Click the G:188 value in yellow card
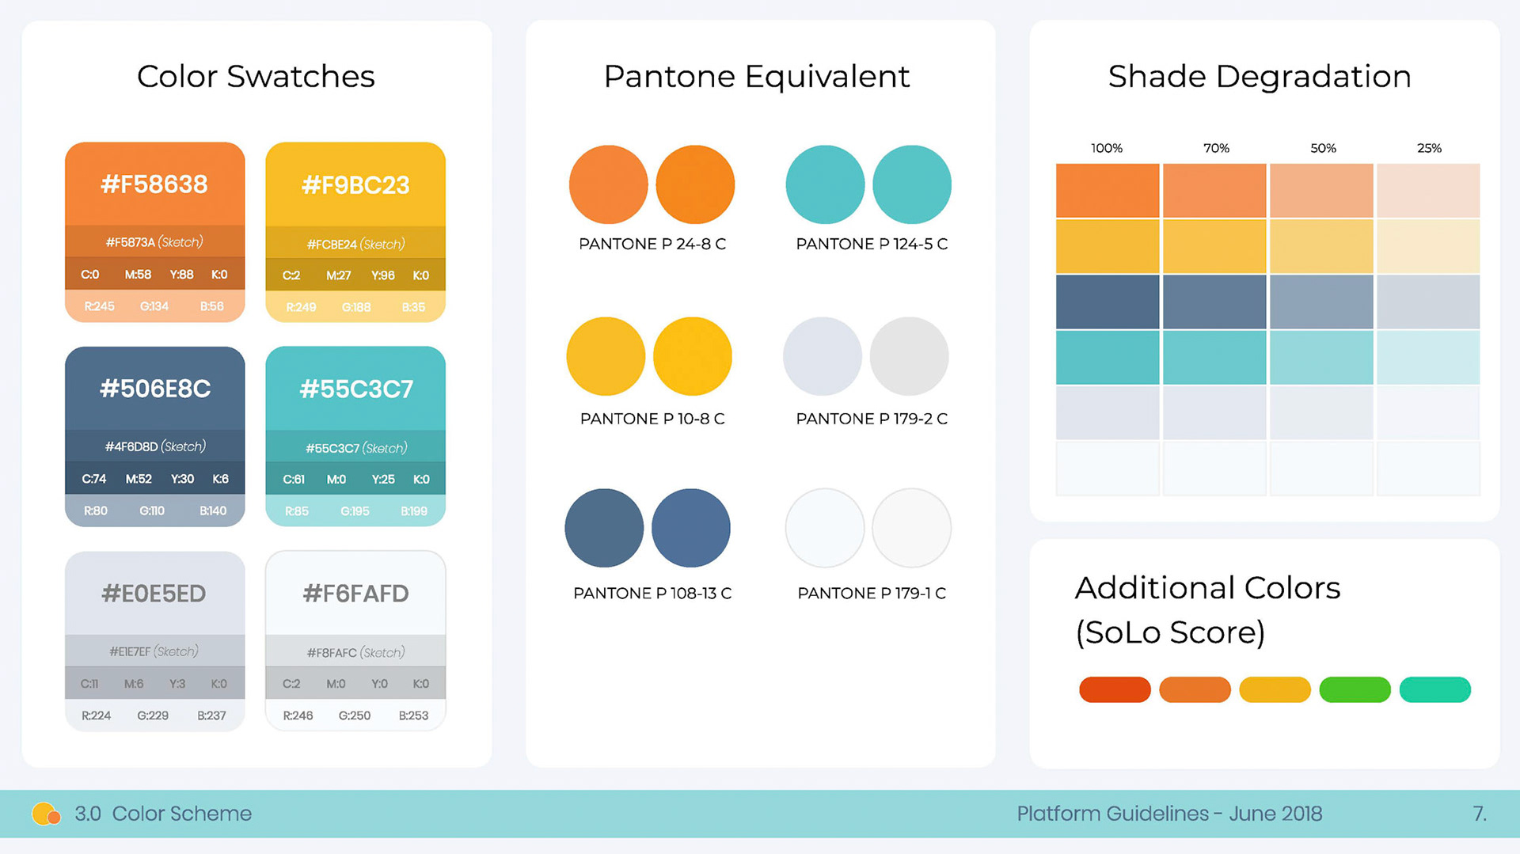Viewport: 1520px width, 854px height. coord(356,307)
